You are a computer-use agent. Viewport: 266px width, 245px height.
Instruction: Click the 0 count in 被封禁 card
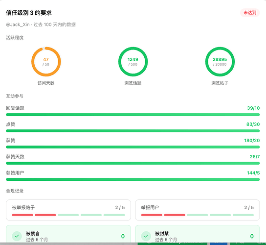(x=252, y=236)
